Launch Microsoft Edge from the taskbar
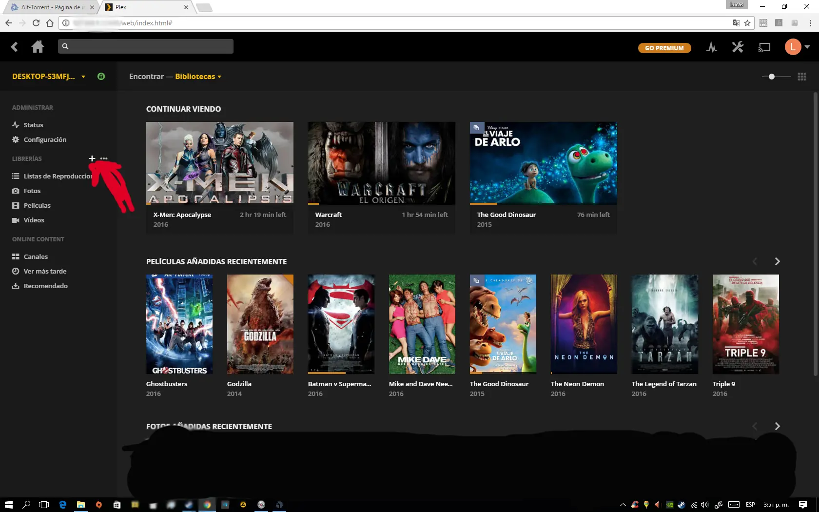The height and width of the screenshot is (512, 819). pos(62,505)
